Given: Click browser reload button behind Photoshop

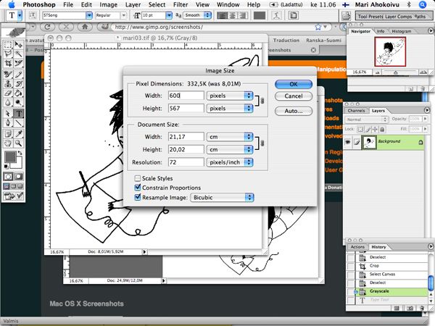Looking at the screenshot, I should [x=47, y=27].
